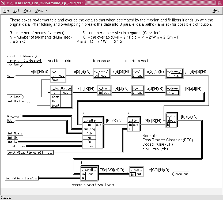
Task: Select the v_fir filter block
Action: 133,120
